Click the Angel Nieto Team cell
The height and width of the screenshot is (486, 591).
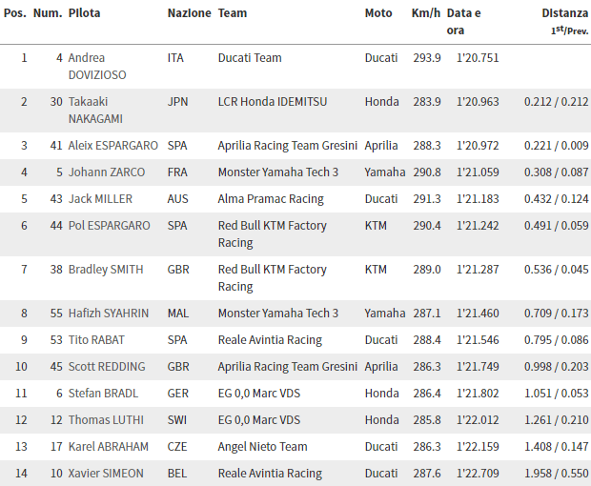coord(262,447)
